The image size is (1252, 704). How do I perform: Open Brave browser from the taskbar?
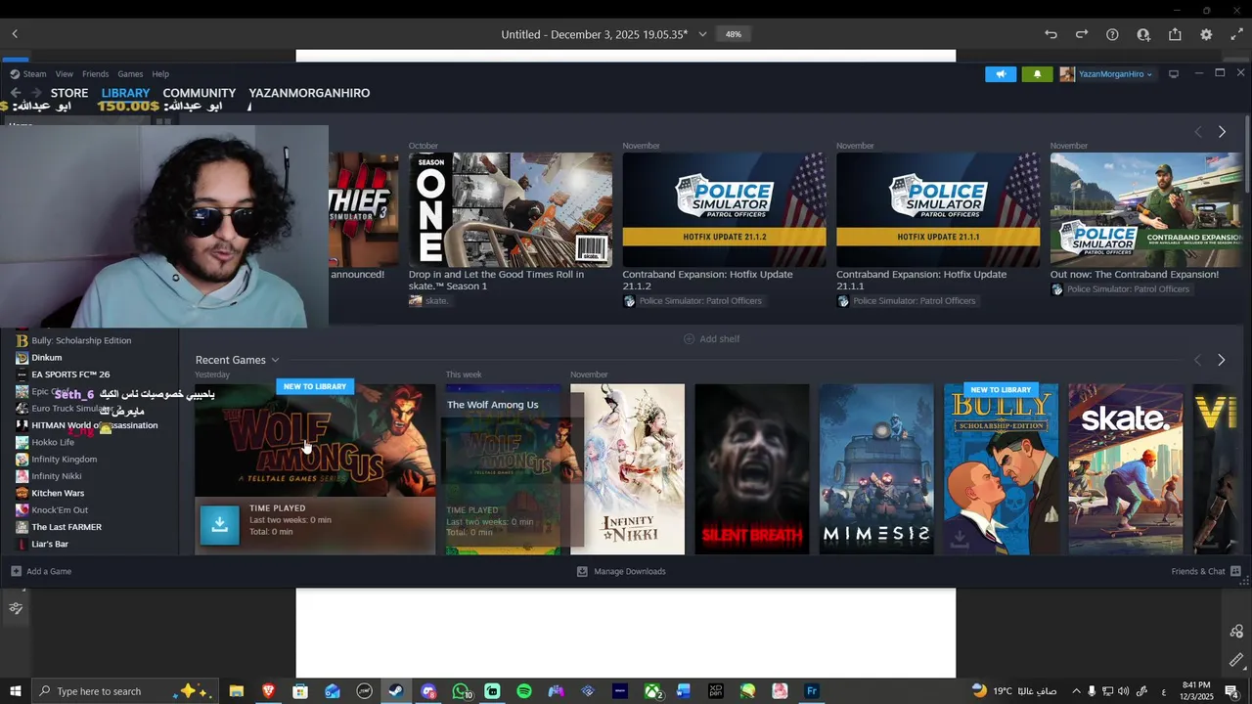(x=268, y=691)
